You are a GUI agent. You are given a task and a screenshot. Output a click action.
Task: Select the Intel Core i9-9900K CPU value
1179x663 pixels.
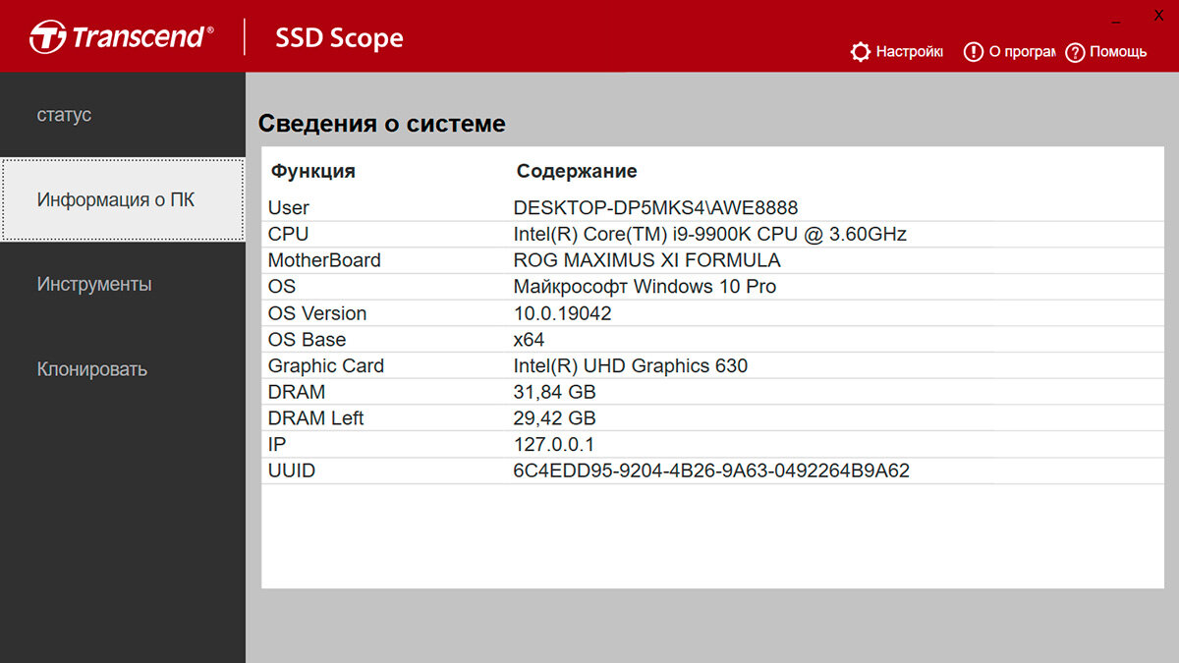[x=710, y=234]
